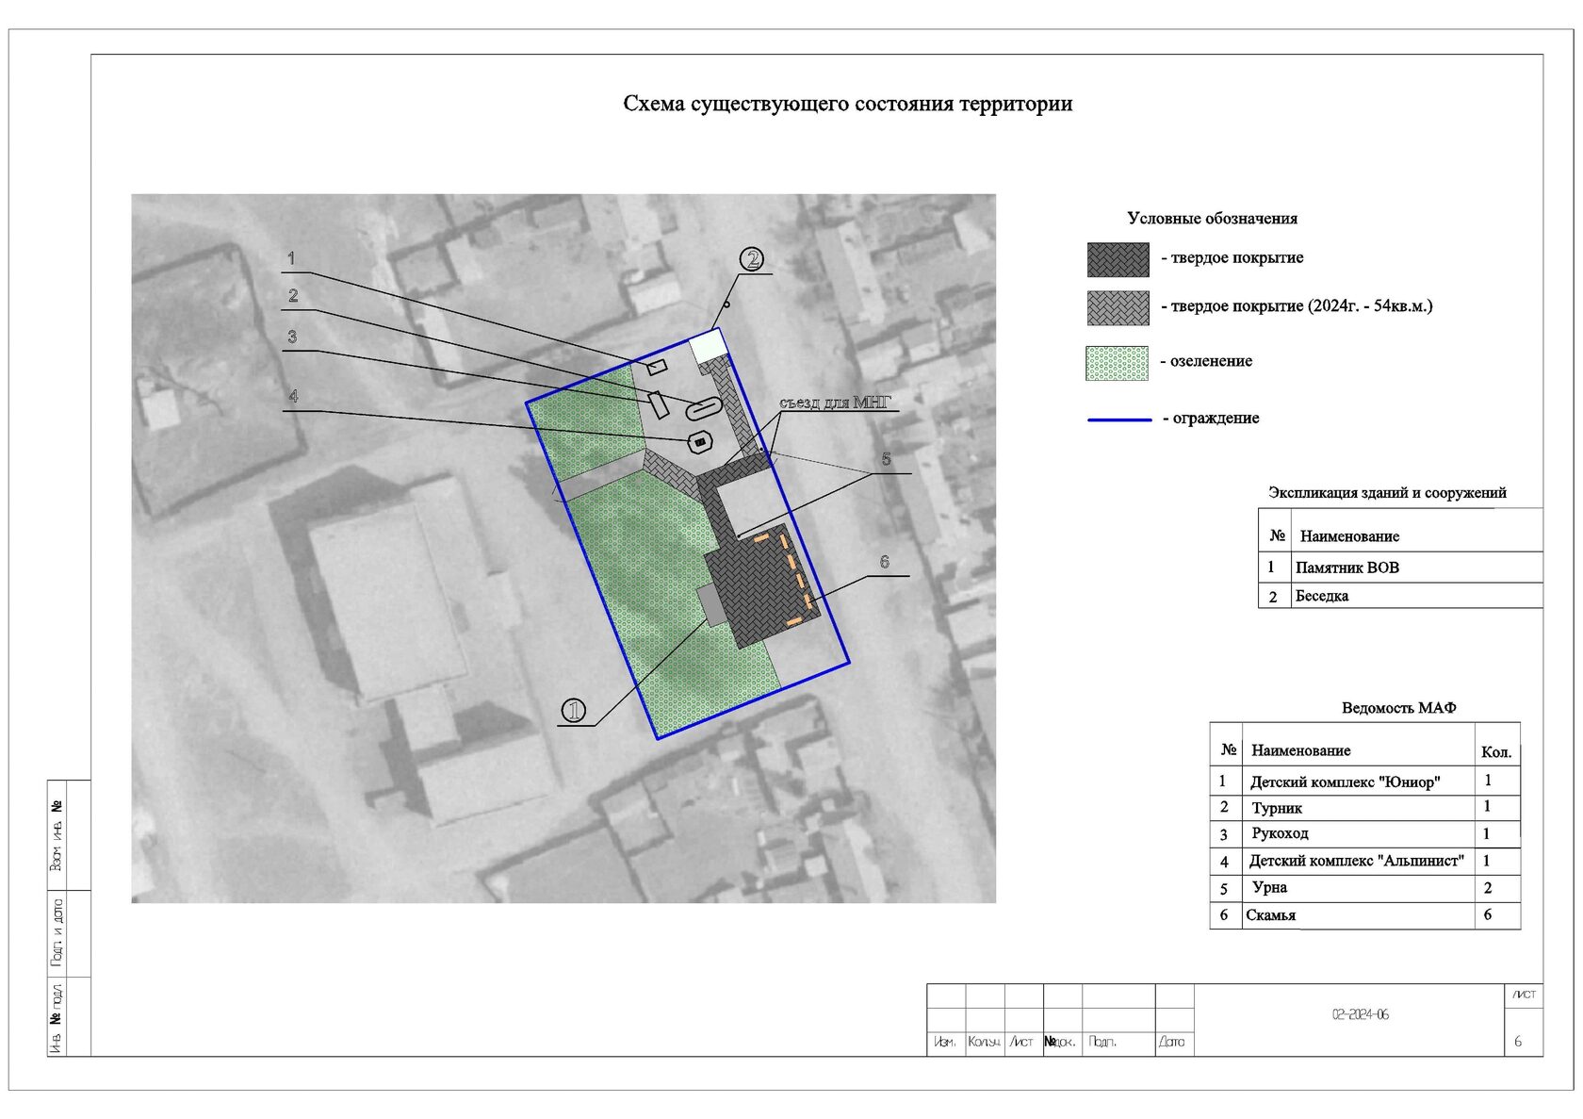Click the dark "твердое покрытие" legend swatch
Screen dimensions: 1583x1119
coord(1118,259)
